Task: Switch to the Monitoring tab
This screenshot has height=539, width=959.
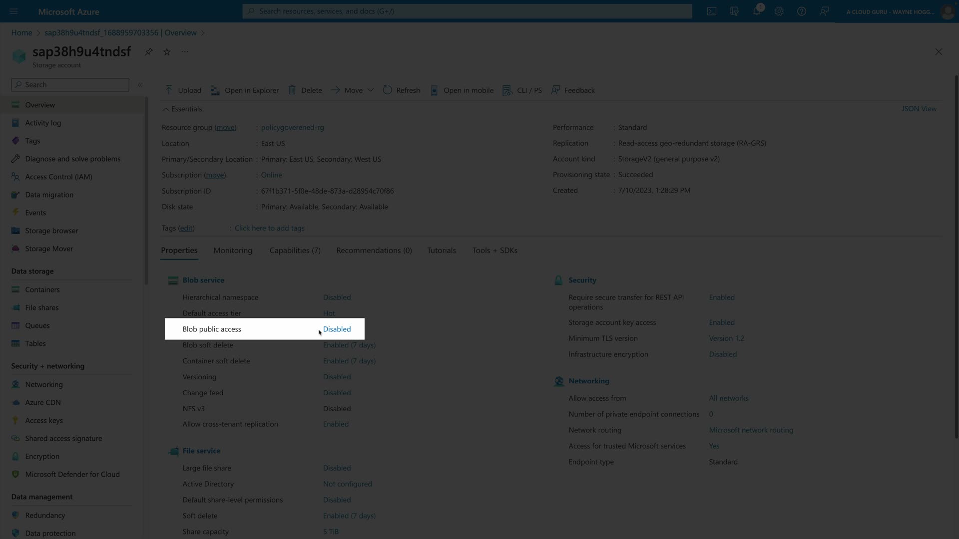Action: [233, 251]
